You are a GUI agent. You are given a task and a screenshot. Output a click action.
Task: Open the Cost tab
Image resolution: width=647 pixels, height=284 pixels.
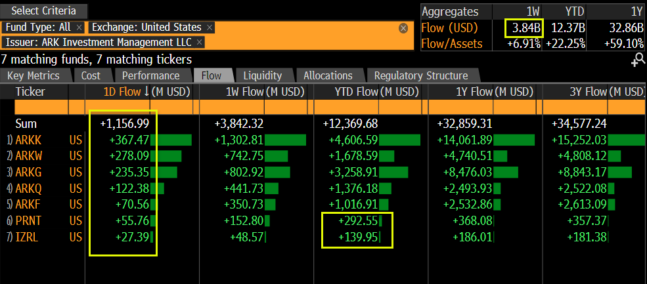point(91,75)
